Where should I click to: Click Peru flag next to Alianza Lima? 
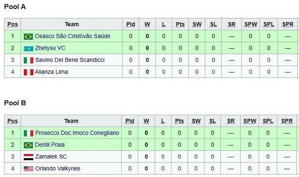(28, 72)
